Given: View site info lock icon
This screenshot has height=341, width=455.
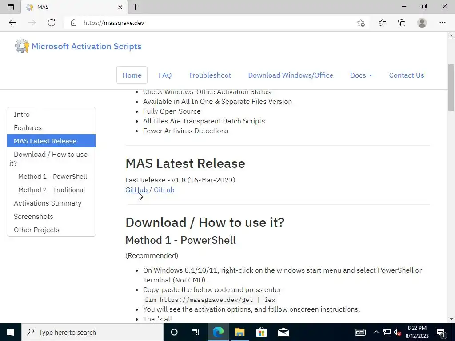Looking at the screenshot, I should pos(74,23).
